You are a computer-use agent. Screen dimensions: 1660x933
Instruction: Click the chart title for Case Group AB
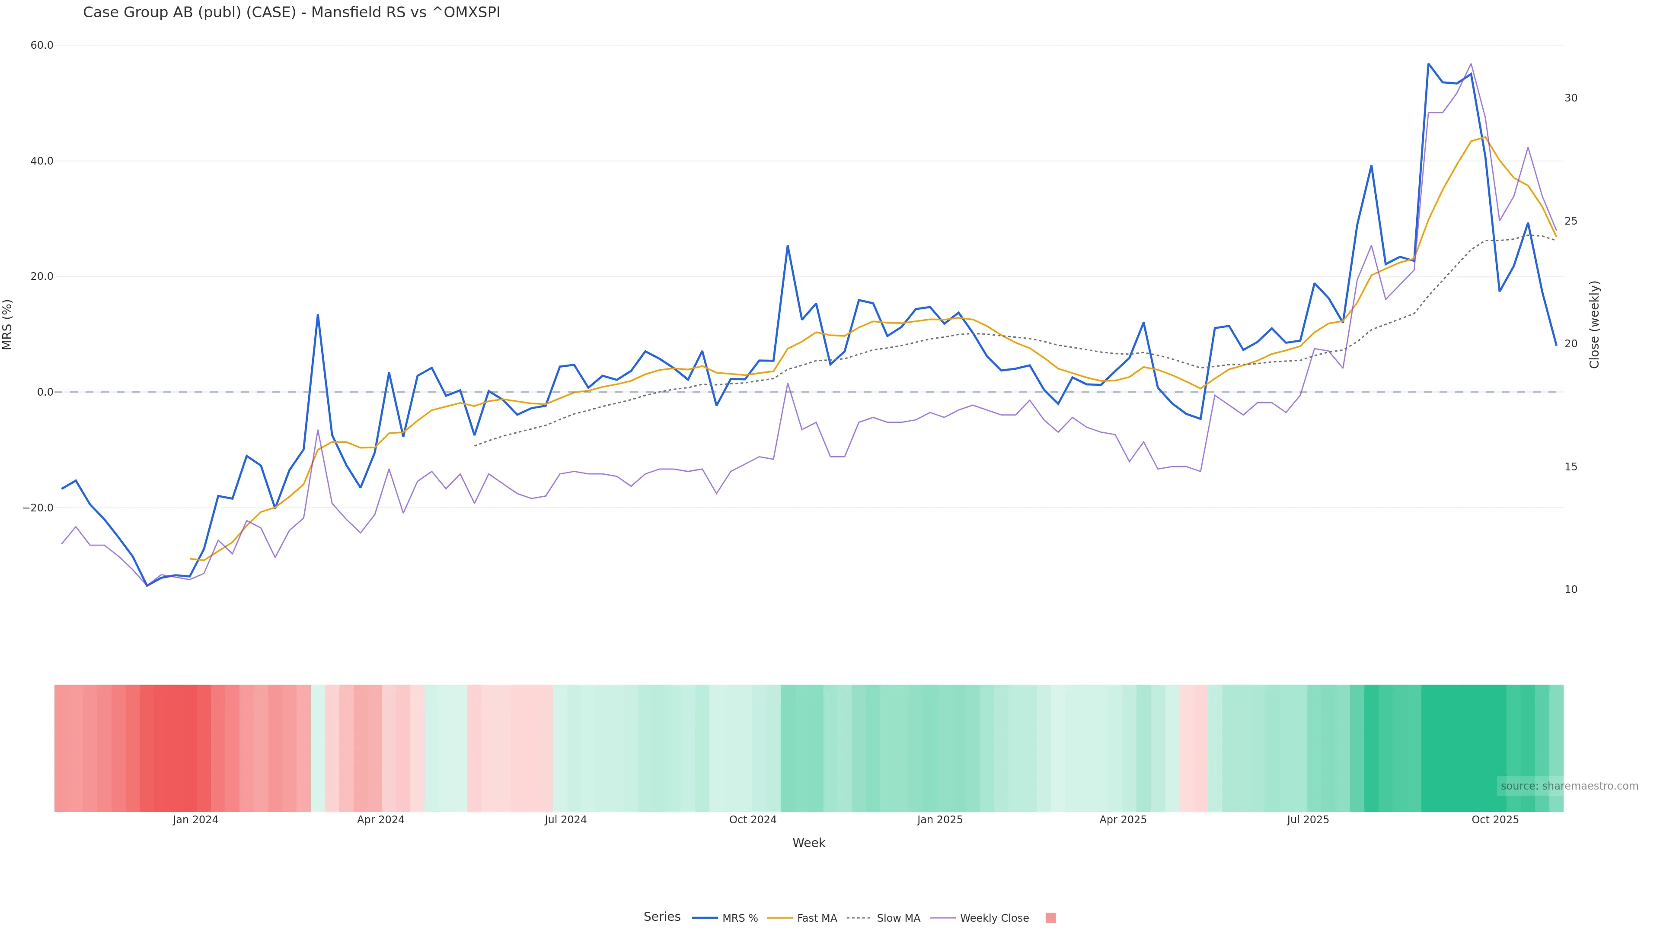(291, 13)
